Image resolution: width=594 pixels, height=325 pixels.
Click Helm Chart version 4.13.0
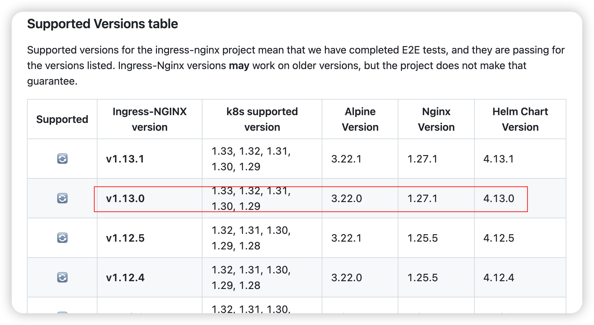click(x=498, y=199)
